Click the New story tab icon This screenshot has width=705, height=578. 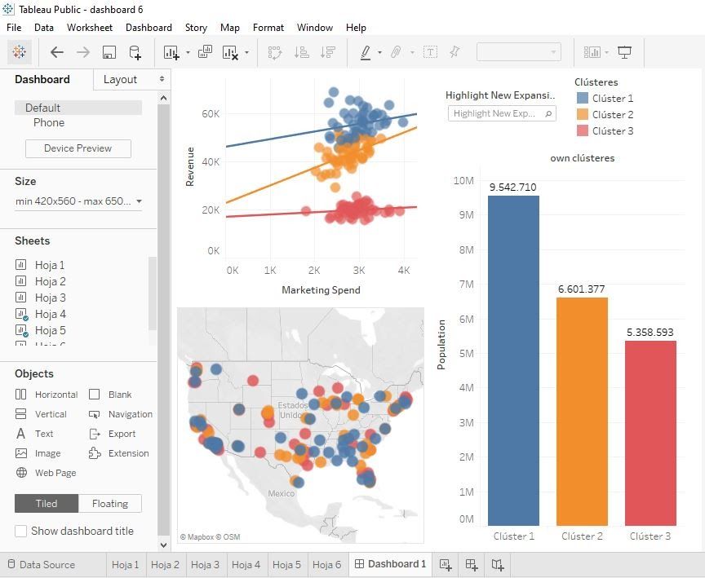point(498,564)
